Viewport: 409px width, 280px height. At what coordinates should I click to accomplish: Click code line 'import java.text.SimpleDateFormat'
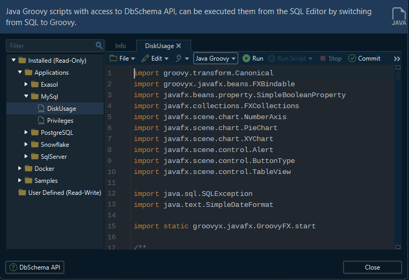pyautogui.click(x=204, y=205)
